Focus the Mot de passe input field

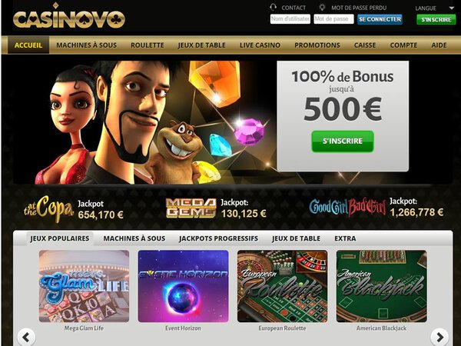coord(333,19)
